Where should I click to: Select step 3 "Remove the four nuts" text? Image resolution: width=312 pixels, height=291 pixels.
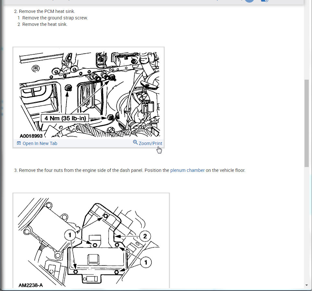(129, 170)
